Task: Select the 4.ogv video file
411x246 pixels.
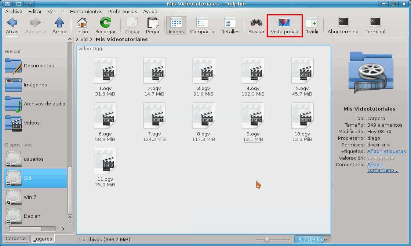Action: [x=253, y=77]
